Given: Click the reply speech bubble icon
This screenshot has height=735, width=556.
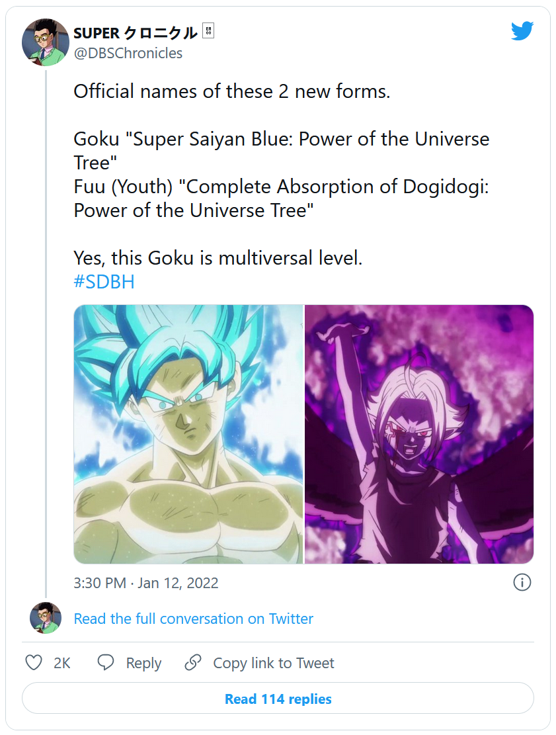Looking at the screenshot, I should (x=106, y=663).
